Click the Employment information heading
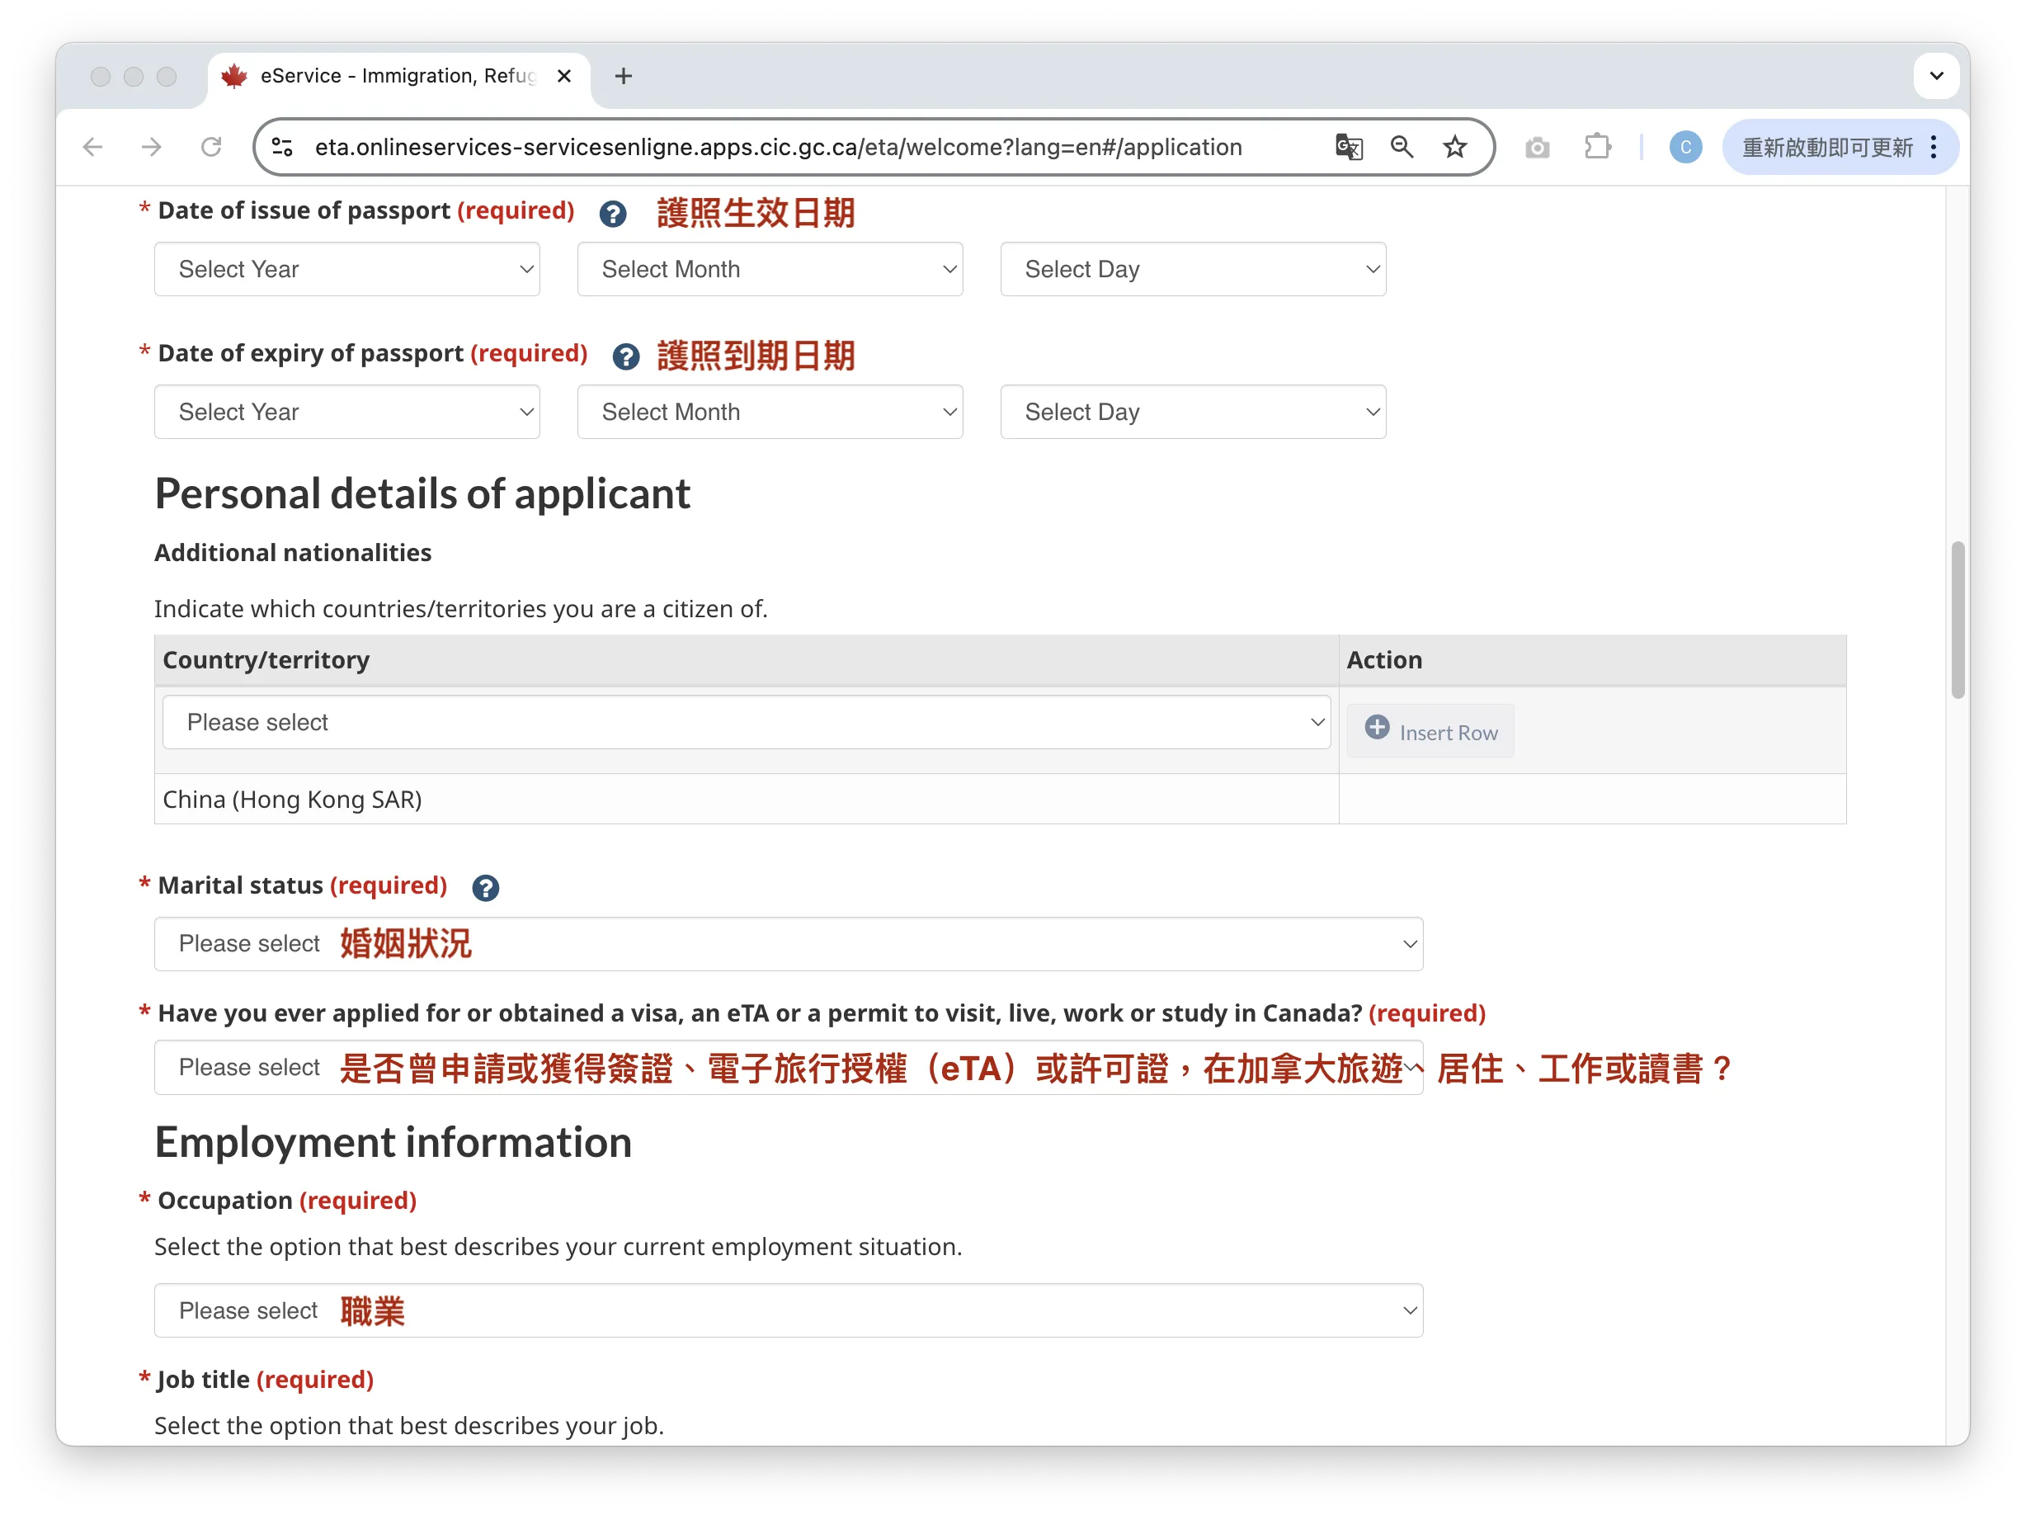 pos(393,1142)
